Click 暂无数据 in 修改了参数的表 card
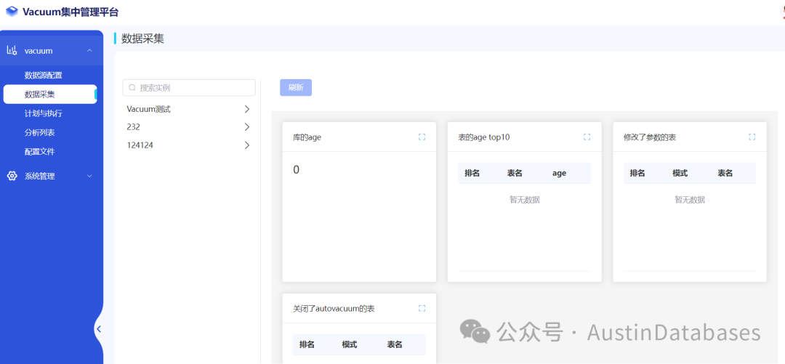785x364 pixels. [690, 200]
